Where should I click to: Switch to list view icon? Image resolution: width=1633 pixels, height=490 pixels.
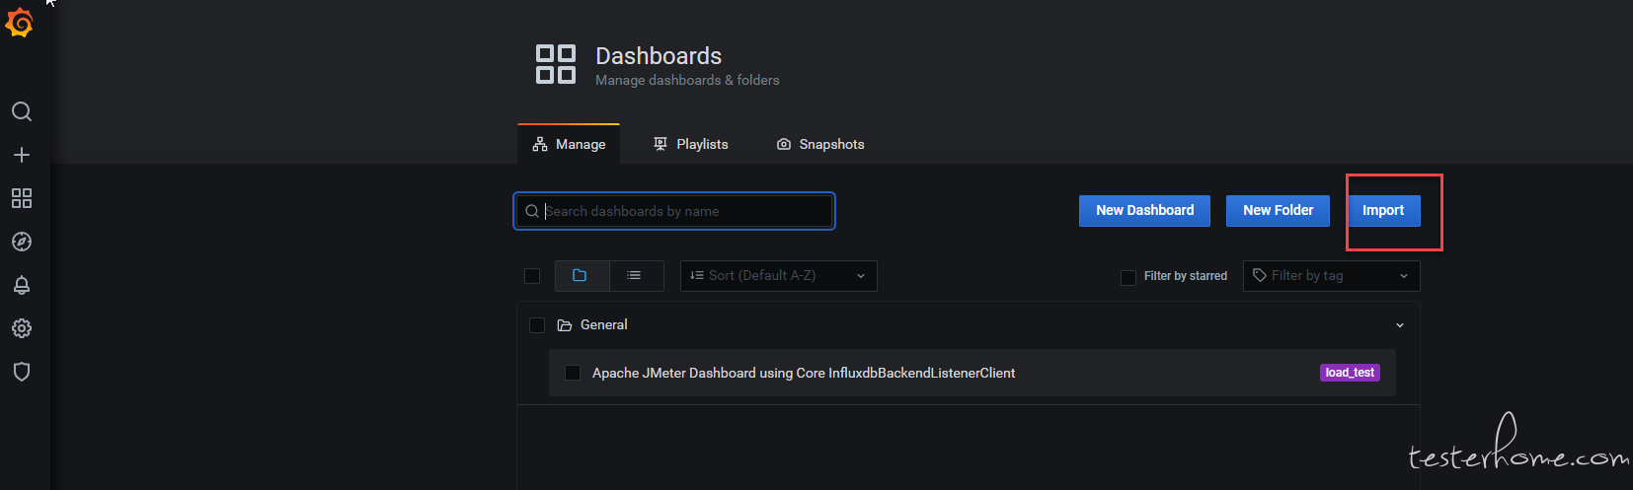[636, 276]
